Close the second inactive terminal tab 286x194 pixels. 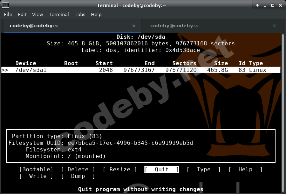pyautogui.click(x=274, y=26)
